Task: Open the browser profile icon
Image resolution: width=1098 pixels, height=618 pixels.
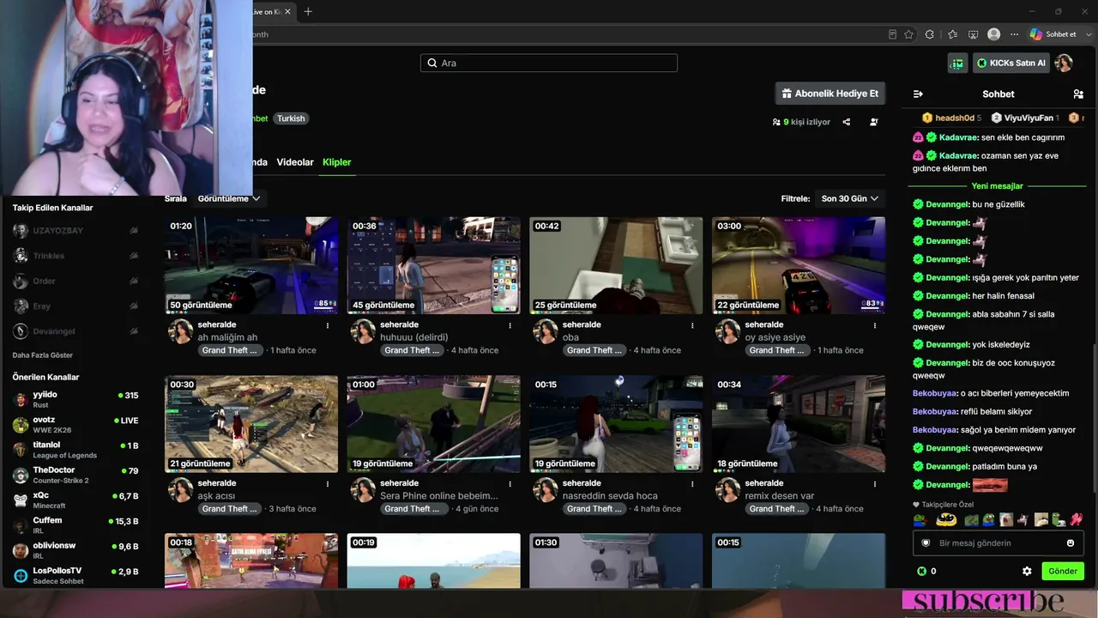Action: (994, 34)
